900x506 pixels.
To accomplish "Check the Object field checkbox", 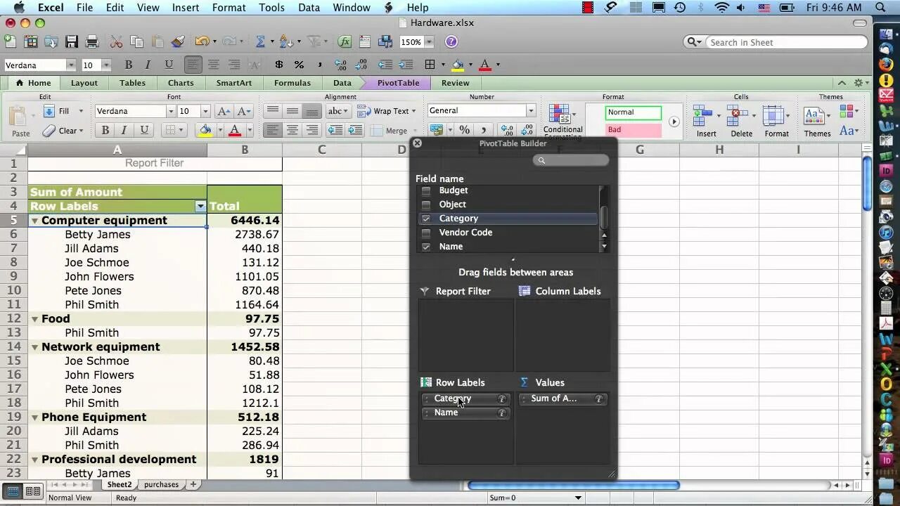I will coord(426,205).
